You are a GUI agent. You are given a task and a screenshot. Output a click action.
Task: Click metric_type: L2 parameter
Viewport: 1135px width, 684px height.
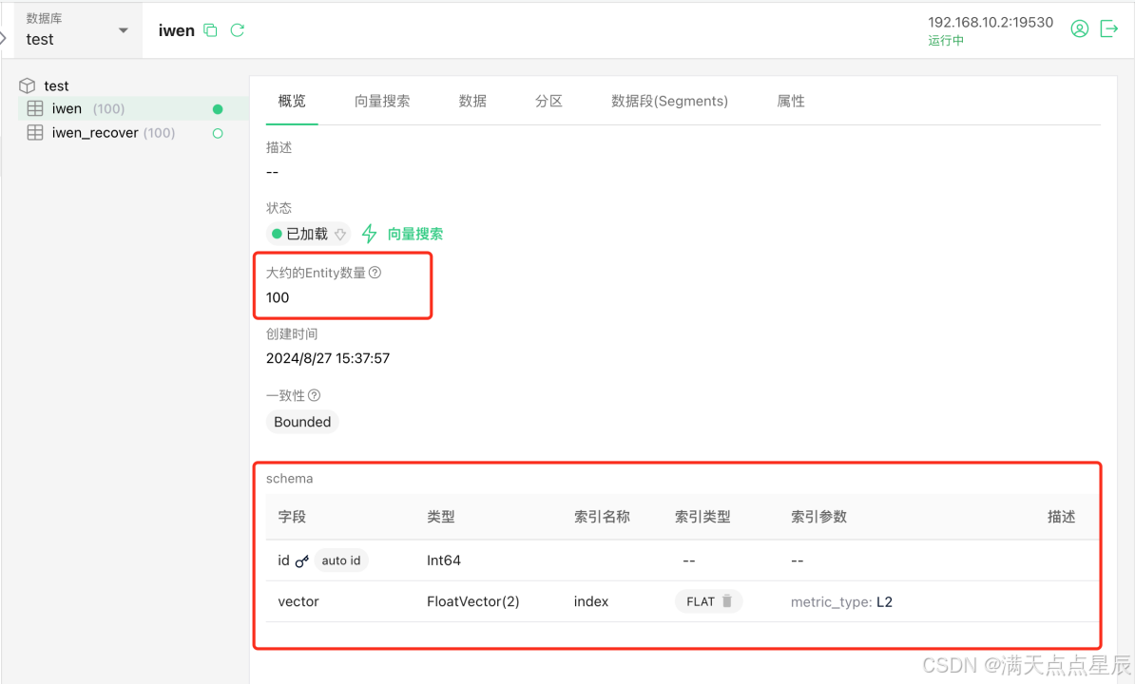[841, 601]
